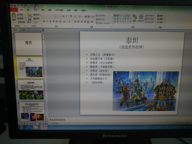Click the bullet list icon
The width and height of the screenshot is (192, 144).
click(x=75, y=16)
